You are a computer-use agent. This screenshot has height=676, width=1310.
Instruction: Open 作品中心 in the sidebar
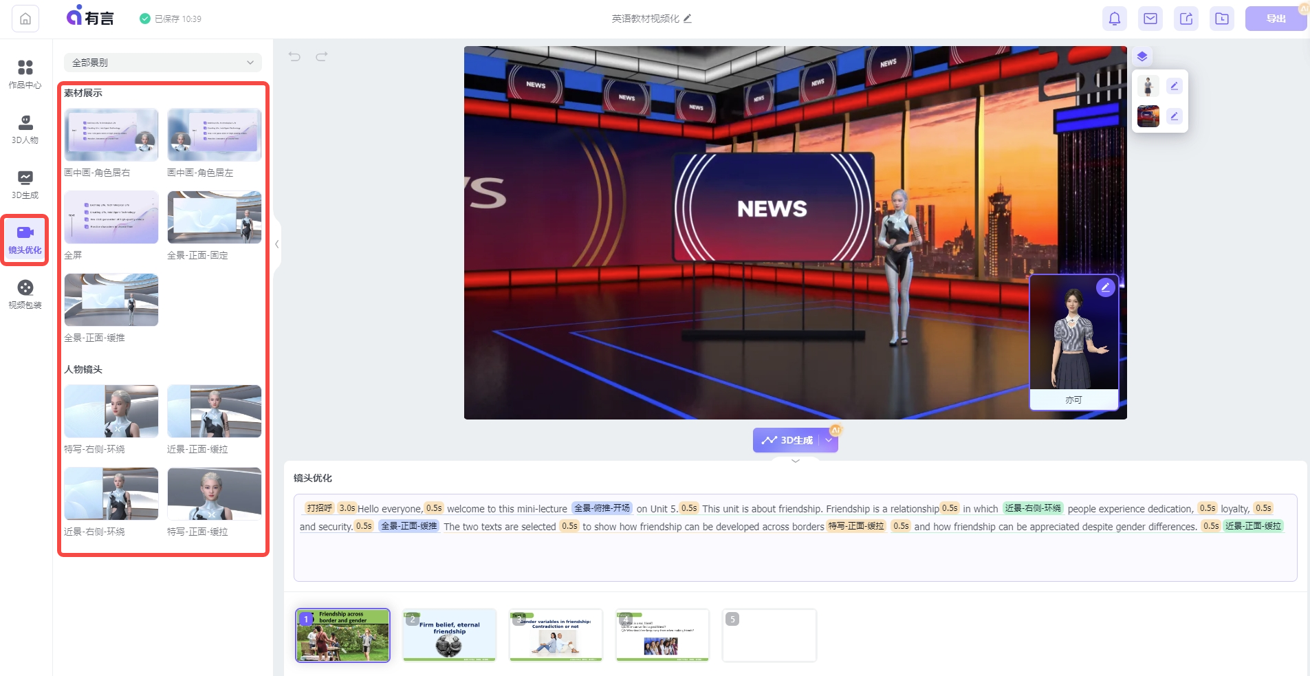(25, 74)
